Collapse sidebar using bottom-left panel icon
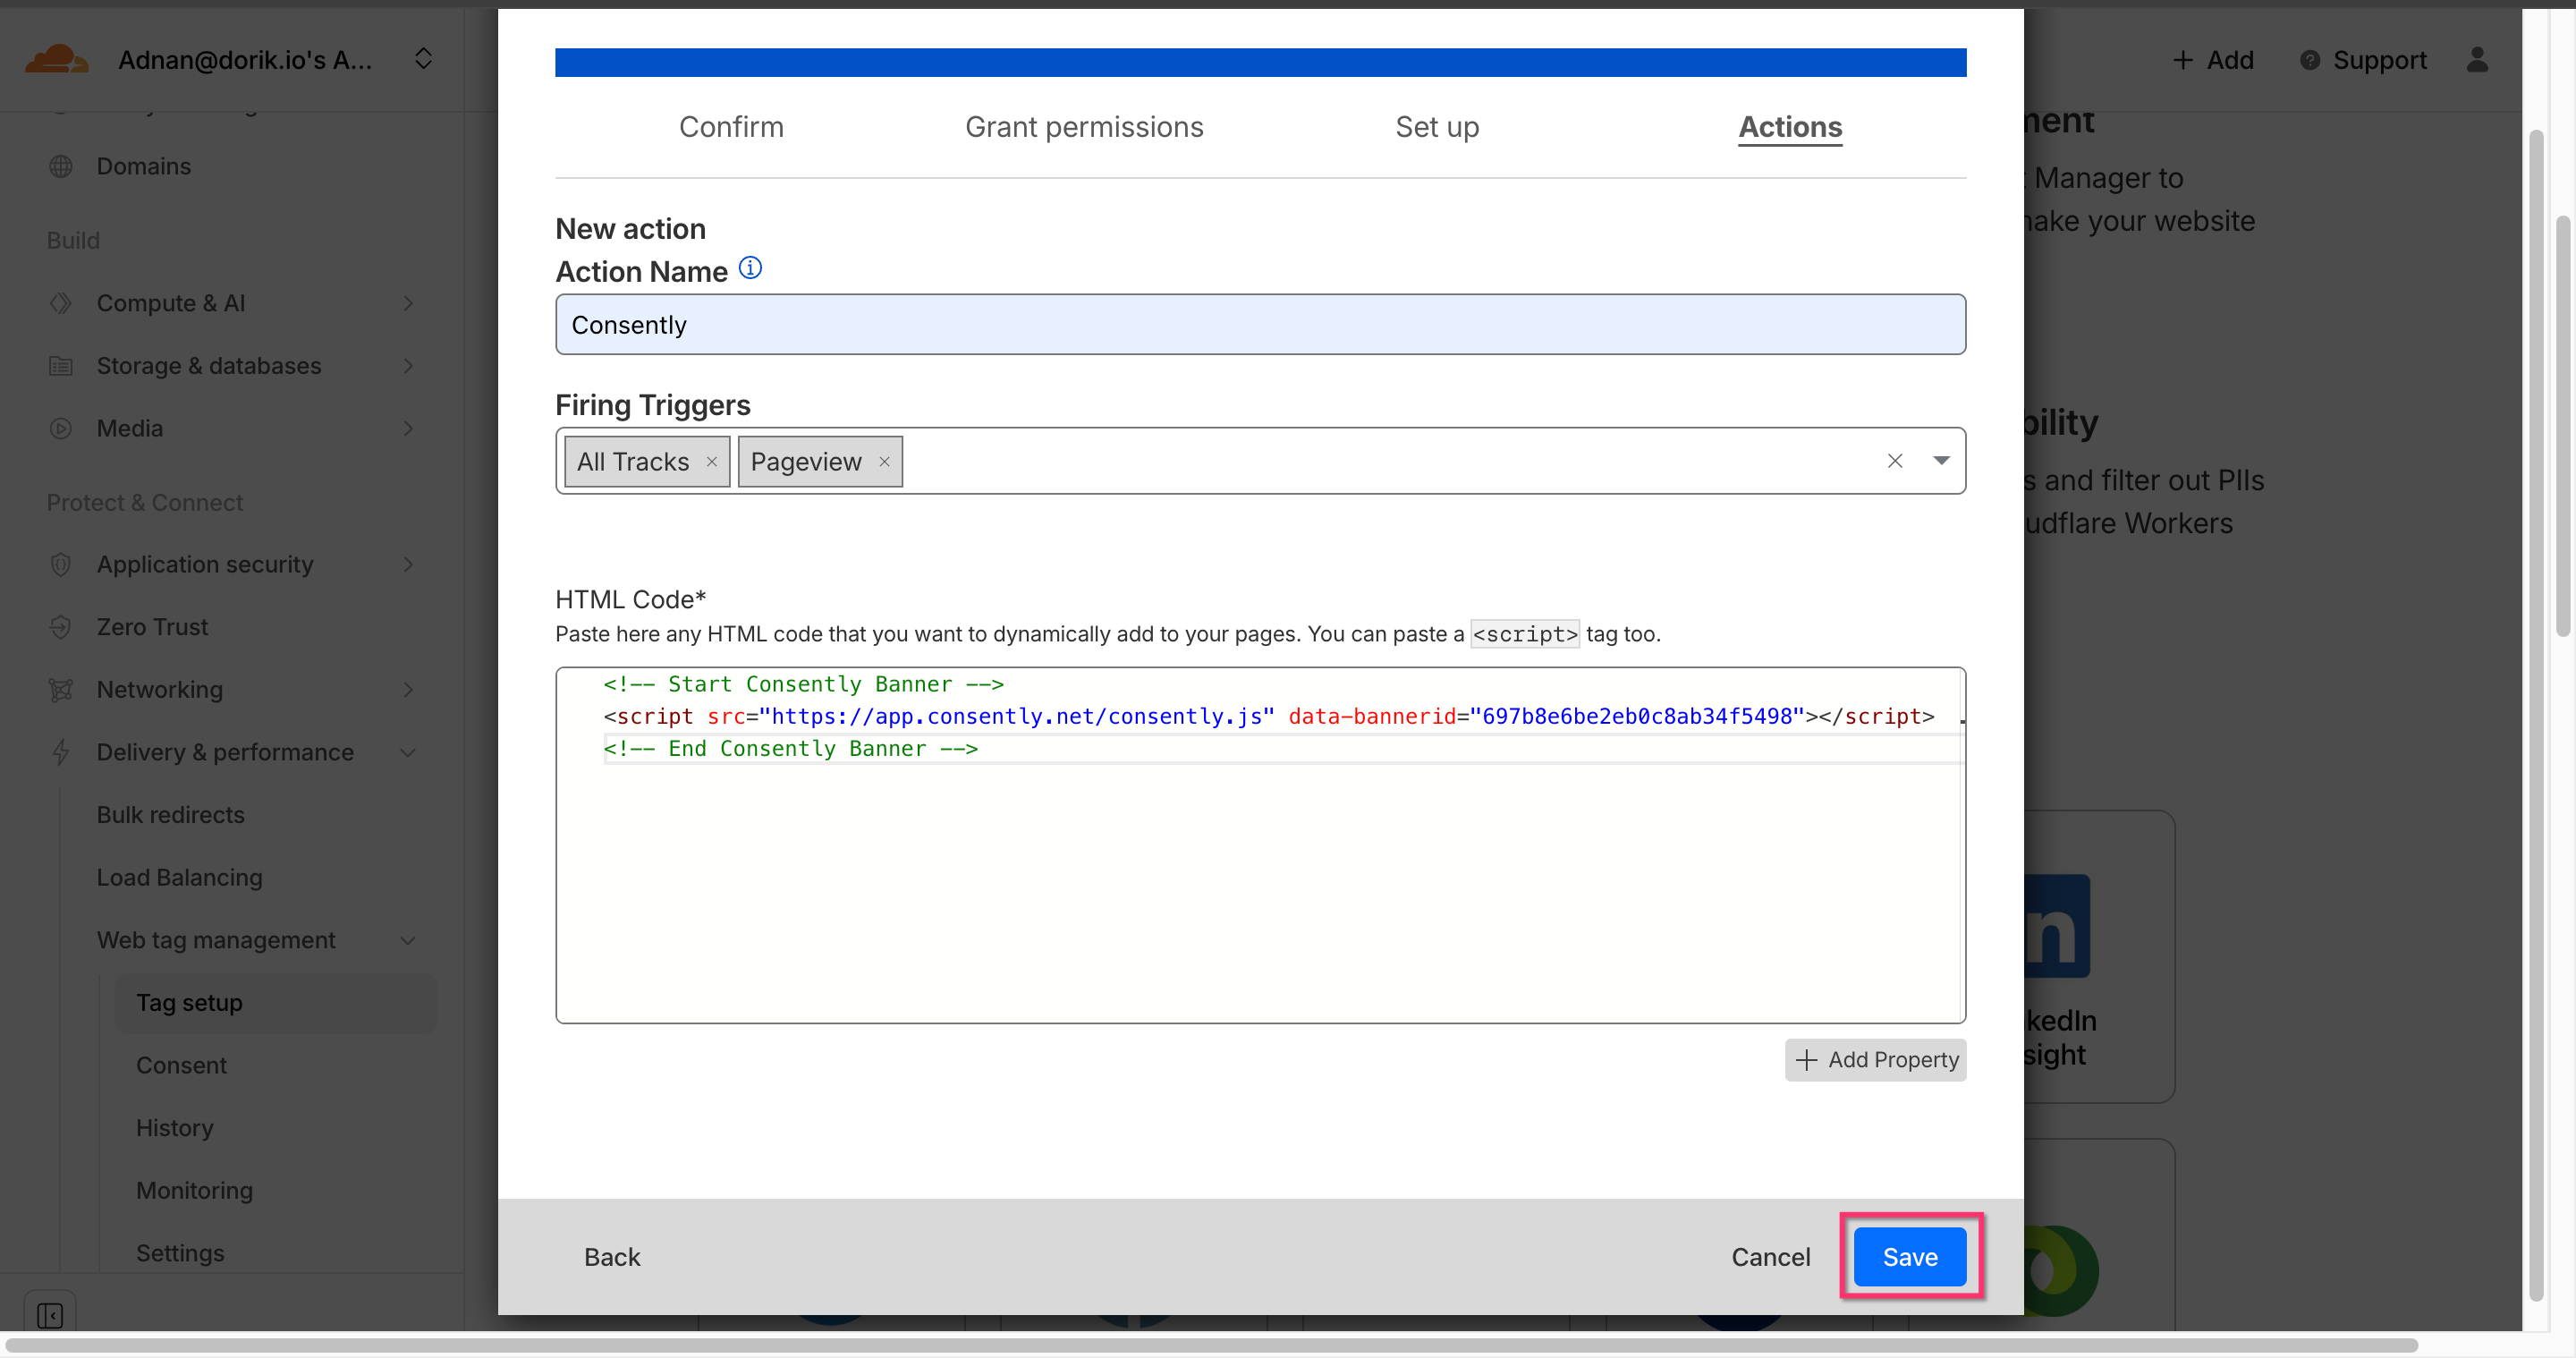Viewport: 2576px width, 1358px height. [50, 1315]
